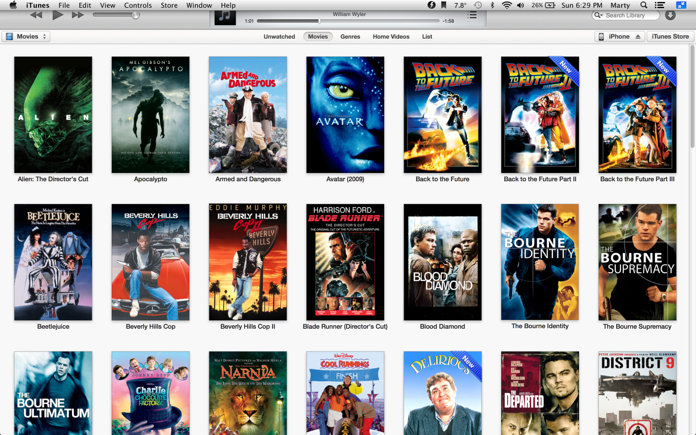Click the fast-forward next track button
This screenshot has width=696, height=435.
(x=78, y=15)
